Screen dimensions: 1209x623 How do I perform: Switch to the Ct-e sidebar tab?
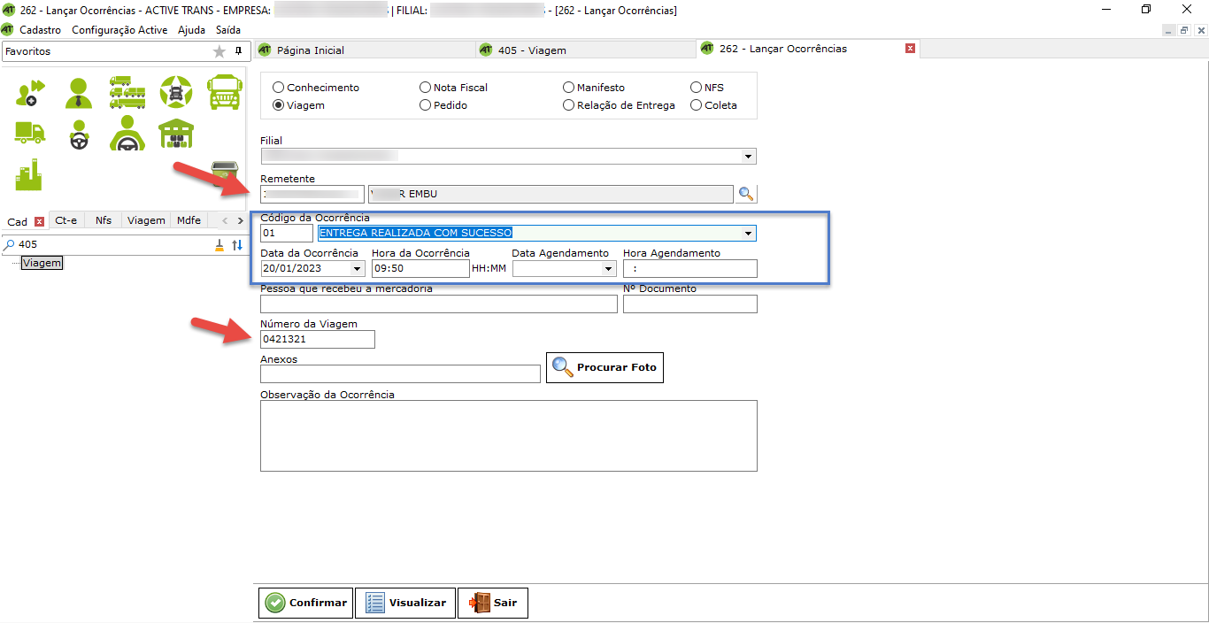tap(65, 220)
